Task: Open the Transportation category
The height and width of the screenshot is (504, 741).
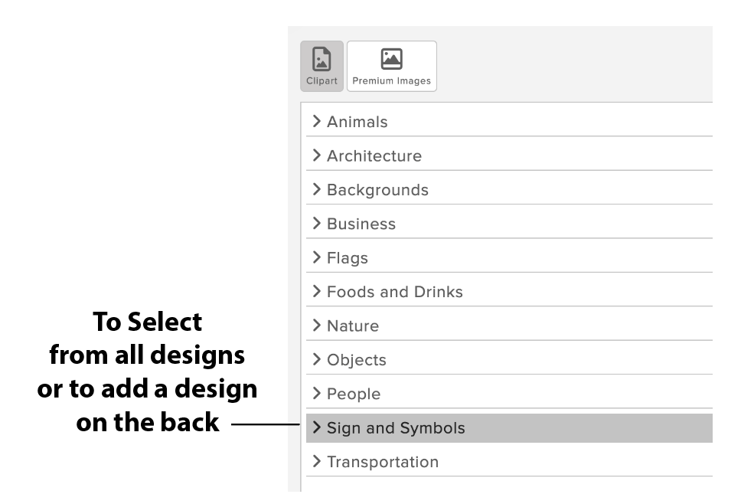Action: [x=383, y=462]
